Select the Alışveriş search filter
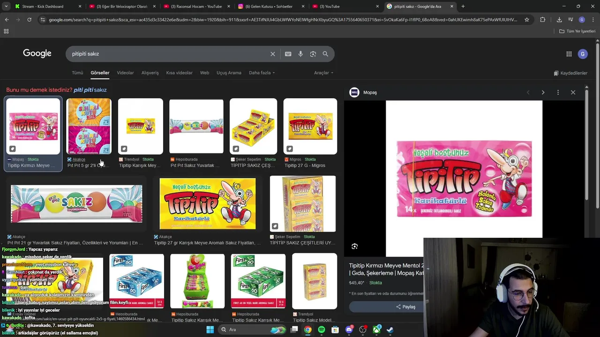This screenshot has height=337, width=600. click(150, 73)
